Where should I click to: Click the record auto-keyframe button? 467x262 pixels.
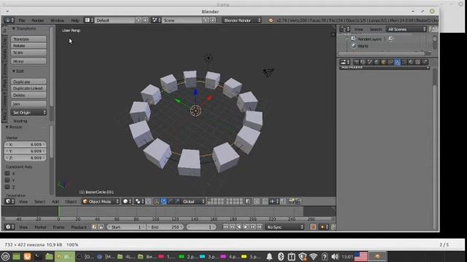point(313,227)
